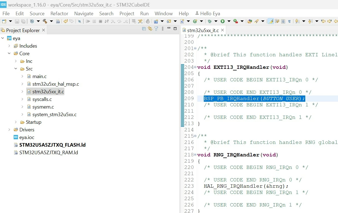Collapse the Core folder
The width and height of the screenshot is (338, 213).
point(9,54)
